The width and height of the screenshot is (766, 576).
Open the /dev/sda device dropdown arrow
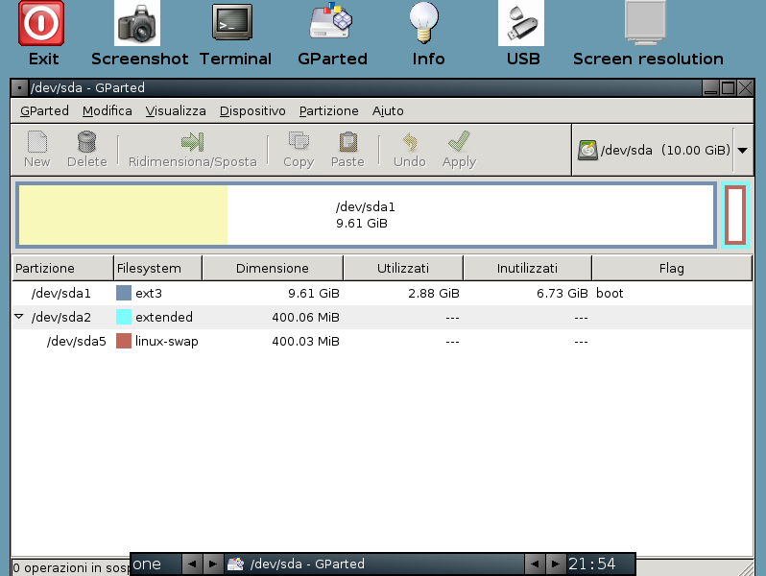pyautogui.click(x=743, y=151)
